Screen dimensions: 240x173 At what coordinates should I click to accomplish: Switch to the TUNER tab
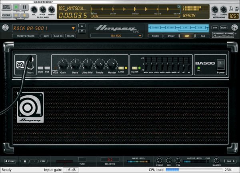click(155, 36)
